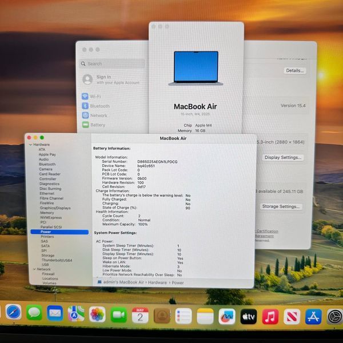This screenshot has width=343, height=343.
Task: Open Messages app in the Dock
Action: click(34, 313)
